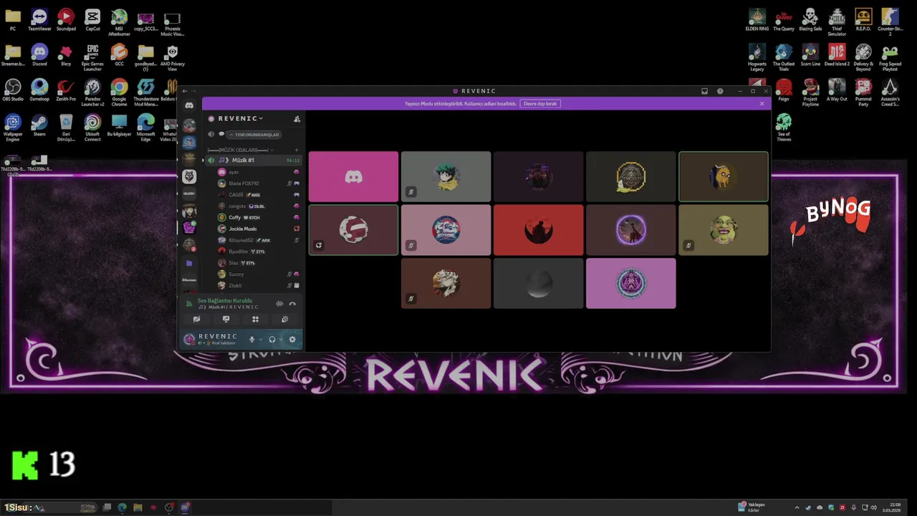Open inbox icon in Discord title bar
The width and height of the screenshot is (917, 516).
[x=704, y=91]
